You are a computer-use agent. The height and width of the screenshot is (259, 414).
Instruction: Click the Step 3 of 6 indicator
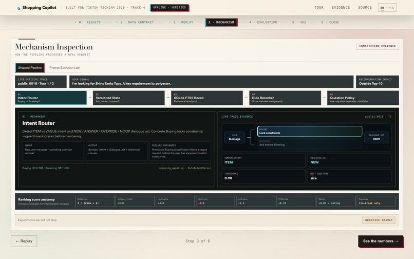click(x=197, y=241)
